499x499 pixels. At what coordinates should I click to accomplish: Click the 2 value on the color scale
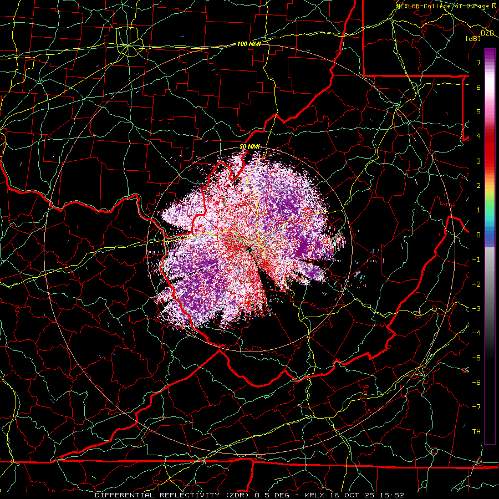478,186
